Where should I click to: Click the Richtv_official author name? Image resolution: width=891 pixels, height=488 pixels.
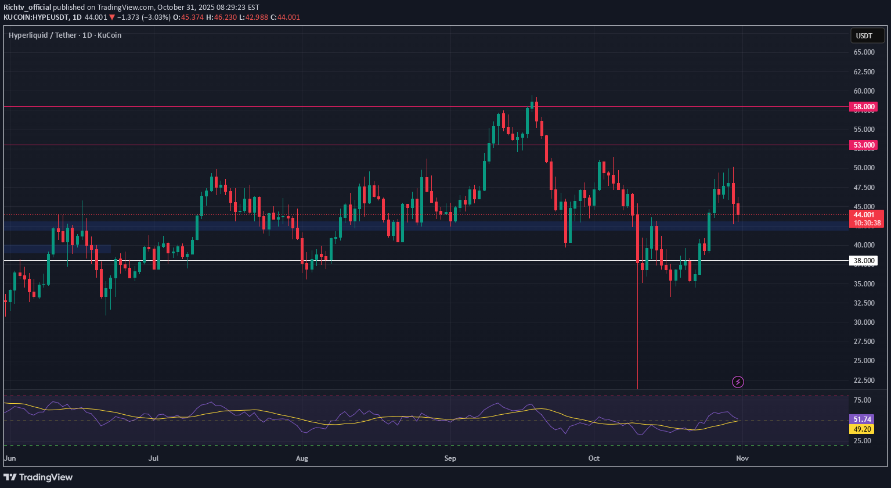pos(27,7)
